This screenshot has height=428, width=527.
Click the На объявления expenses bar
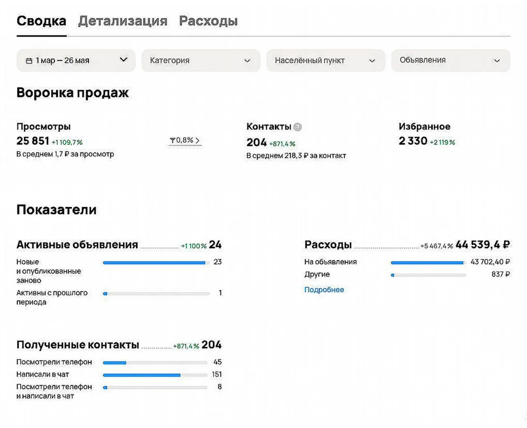pos(429,263)
